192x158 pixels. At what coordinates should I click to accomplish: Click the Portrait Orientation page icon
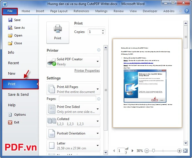coord(52,133)
